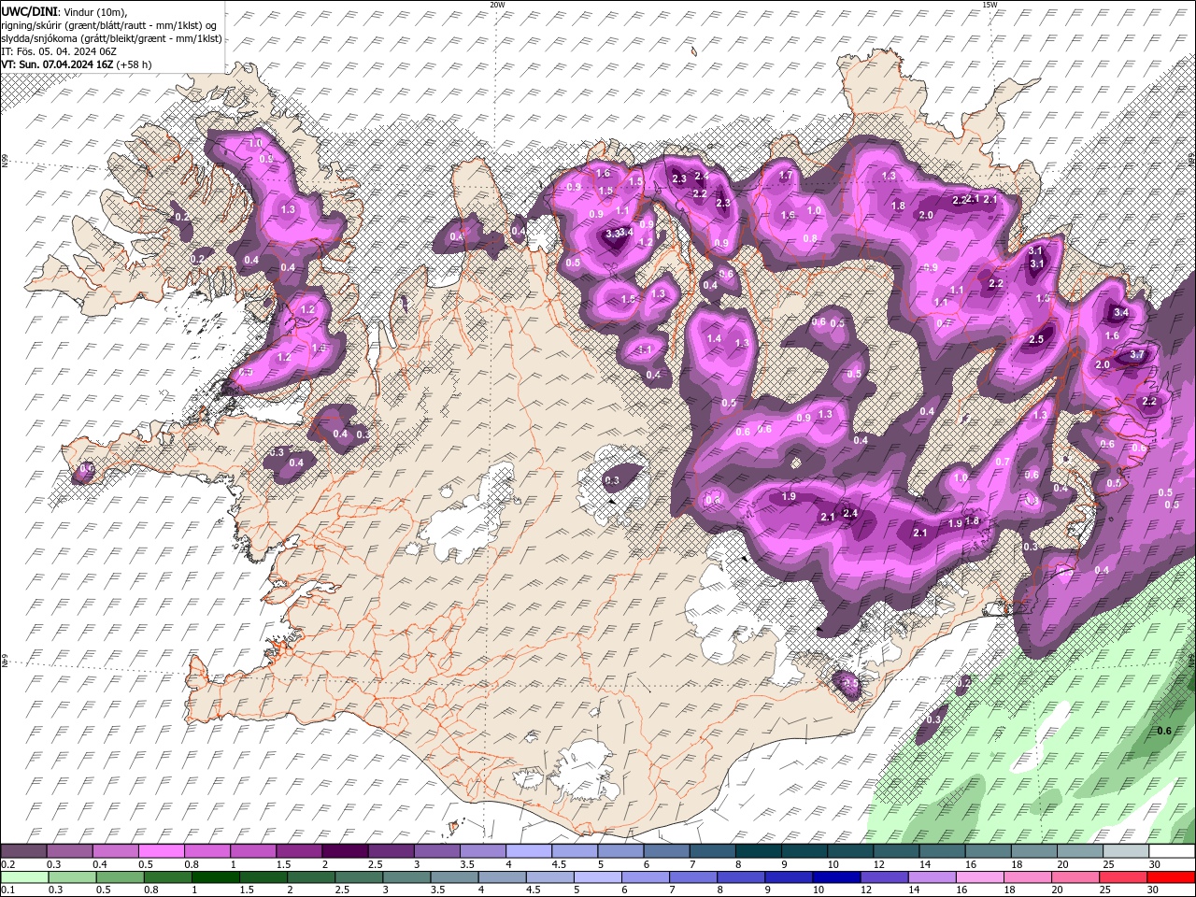Click the 20W longitude label
Viewport: 1196px width, 897px height.
coord(497,5)
